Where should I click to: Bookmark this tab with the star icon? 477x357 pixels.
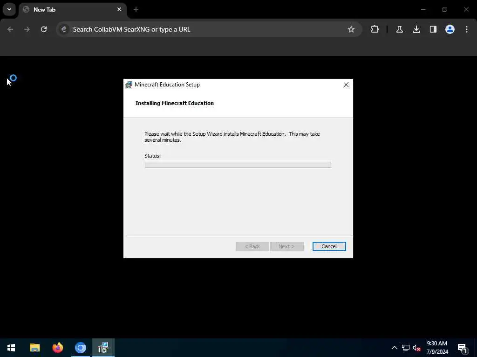pos(351,29)
